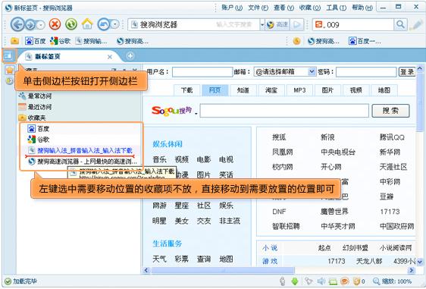Click the star favorites sidebar icon
Image resolution: width=426 pixels, height=289 pixels.
10,70
